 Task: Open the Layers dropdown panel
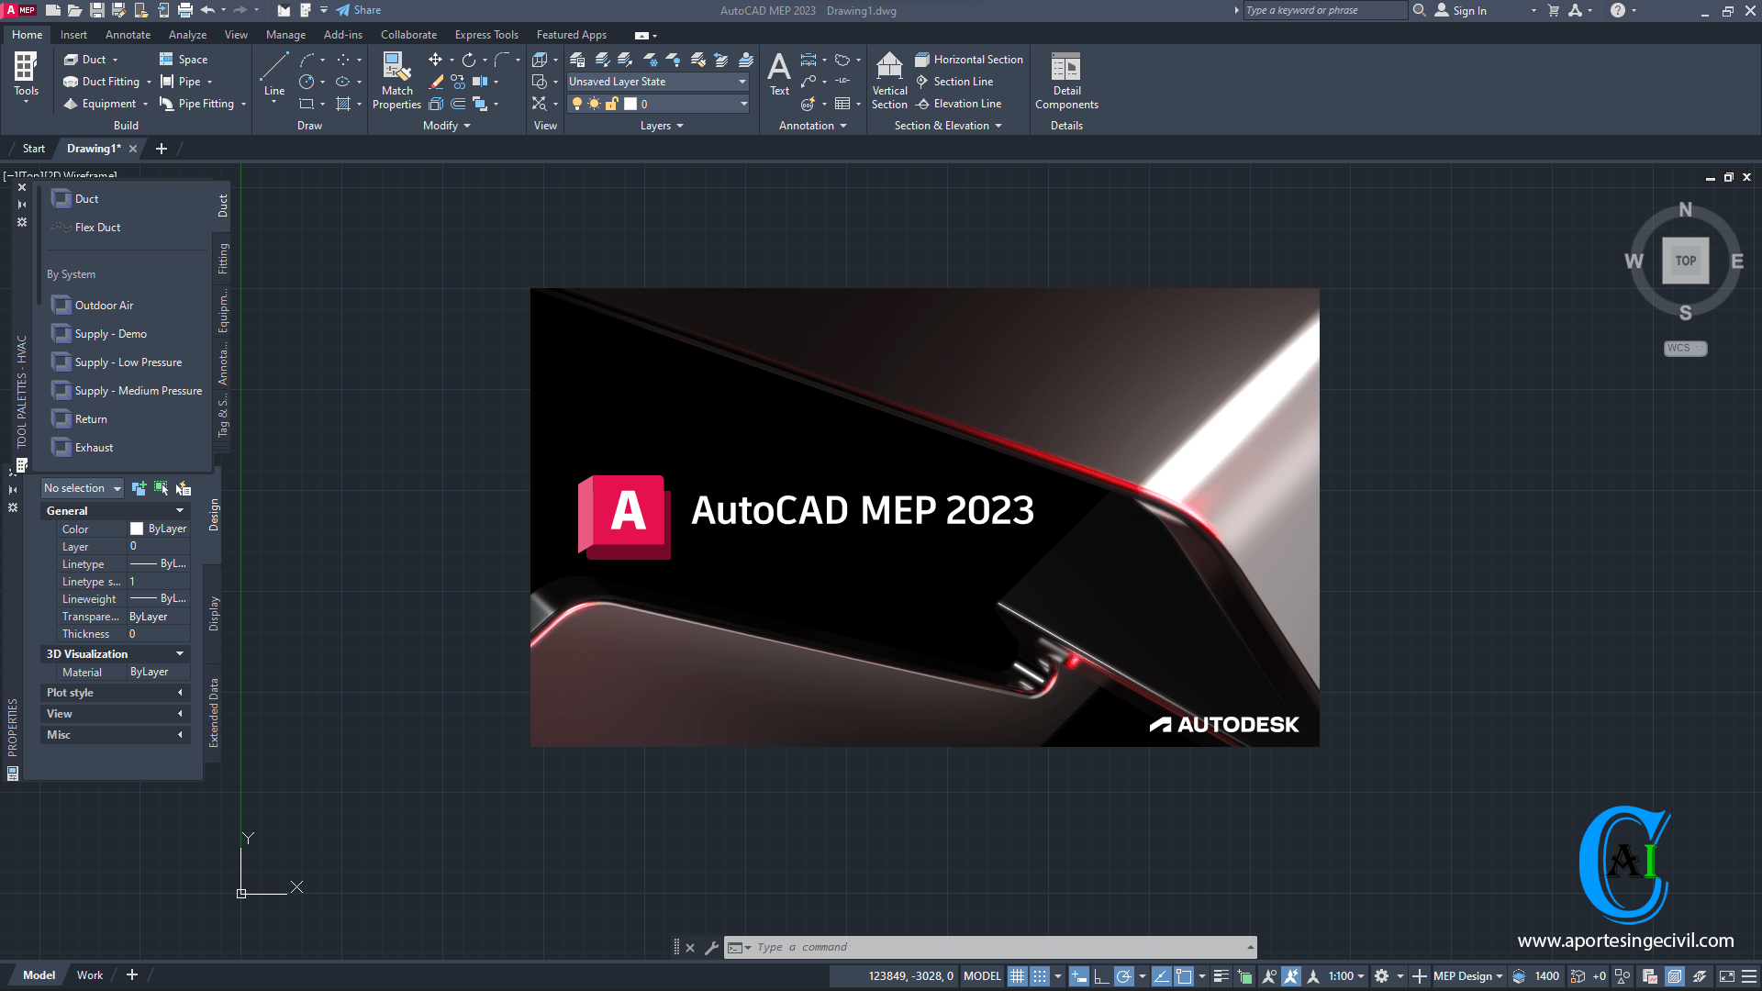pyautogui.click(x=660, y=126)
